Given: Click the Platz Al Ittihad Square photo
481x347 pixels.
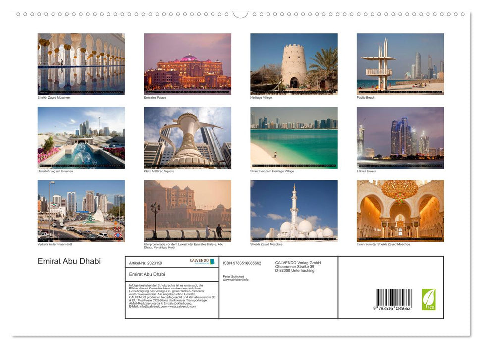Looking at the screenshot, I should [187, 136].
